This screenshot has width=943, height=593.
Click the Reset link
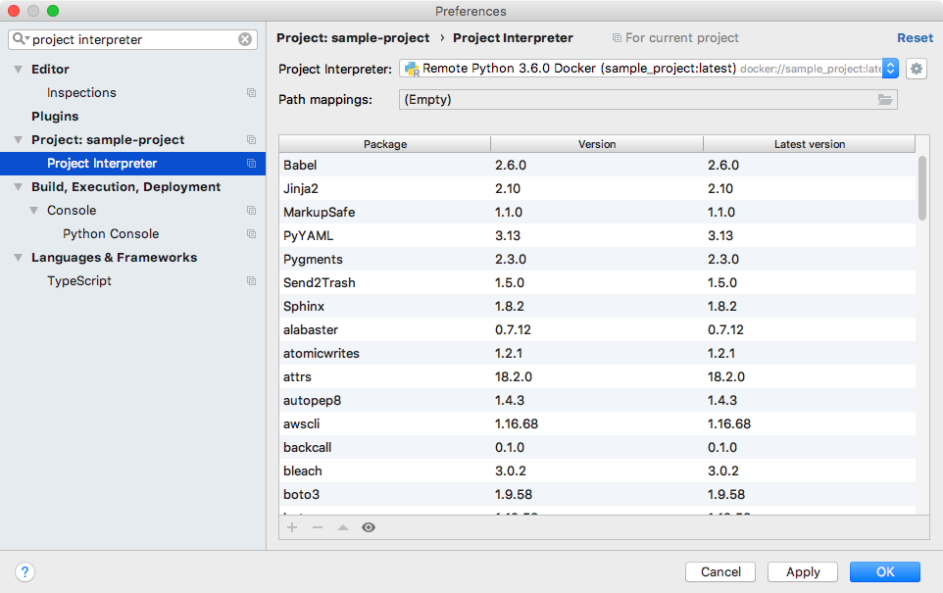[915, 38]
